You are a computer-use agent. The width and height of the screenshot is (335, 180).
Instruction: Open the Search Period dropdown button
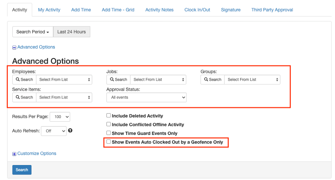(33, 32)
